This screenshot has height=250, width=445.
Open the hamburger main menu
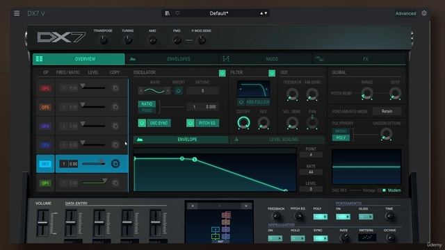pyautogui.click(x=17, y=13)
